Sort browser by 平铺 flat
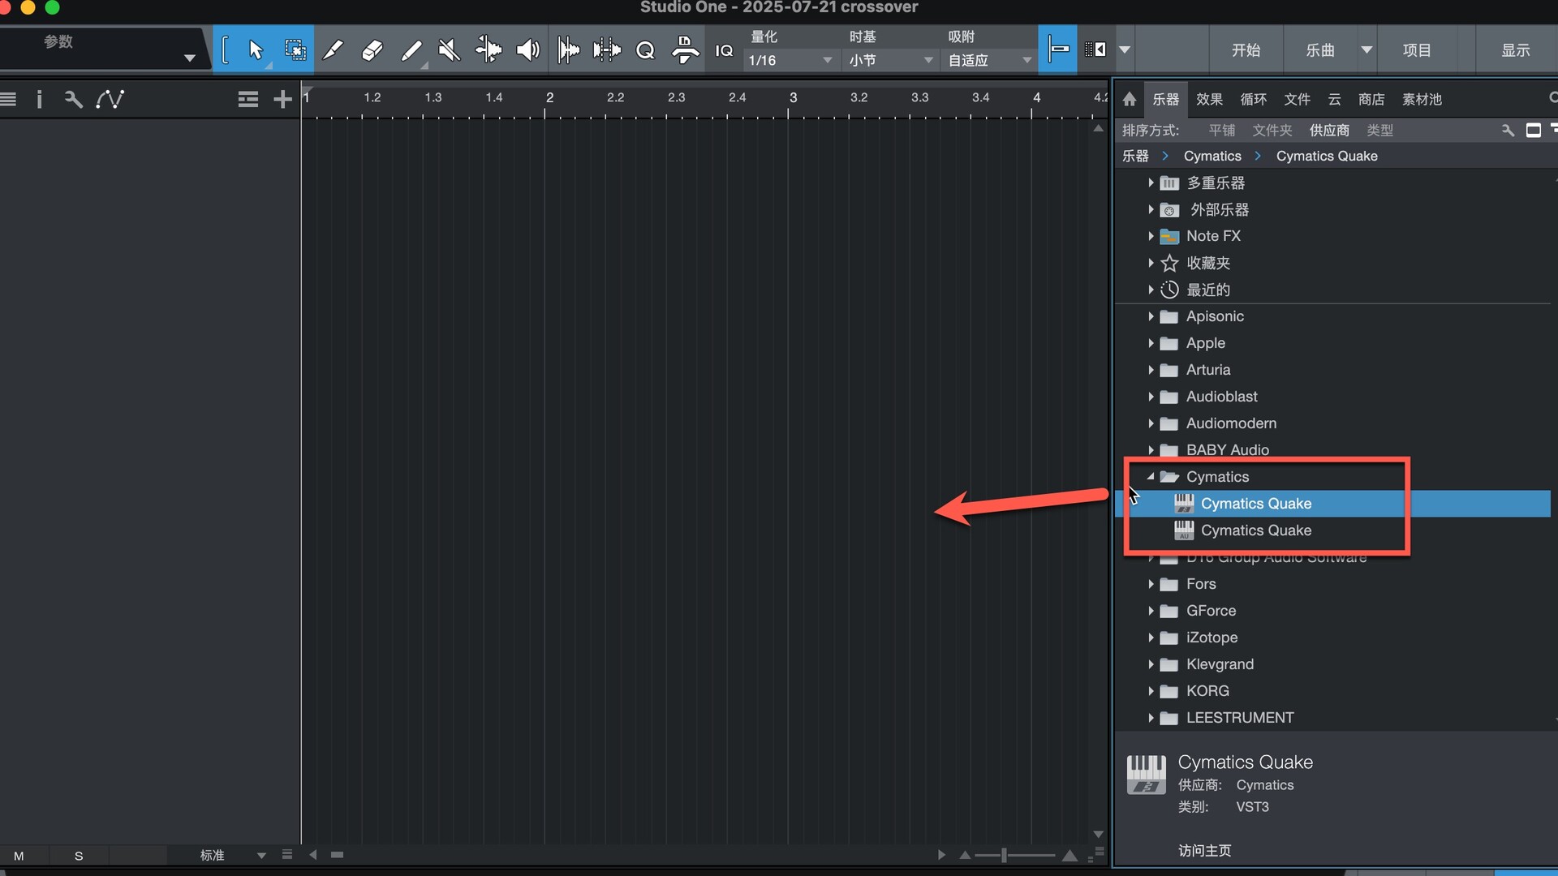The image size is (1558, 876). [x=1222, y=130]
